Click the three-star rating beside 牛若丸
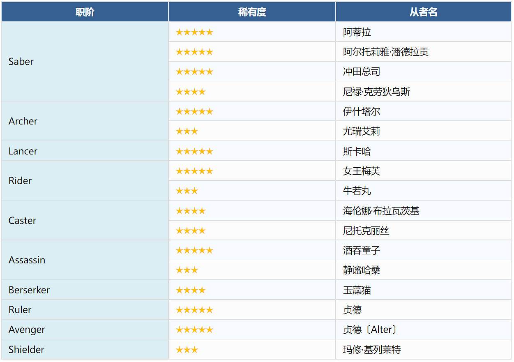514x362 pixels. [187, 191]
